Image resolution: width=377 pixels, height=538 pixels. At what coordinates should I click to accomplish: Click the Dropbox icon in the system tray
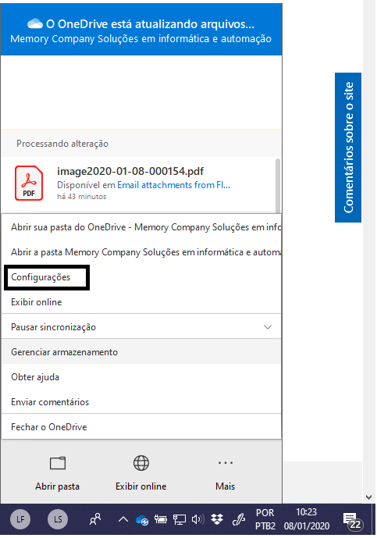pos(217,520)
